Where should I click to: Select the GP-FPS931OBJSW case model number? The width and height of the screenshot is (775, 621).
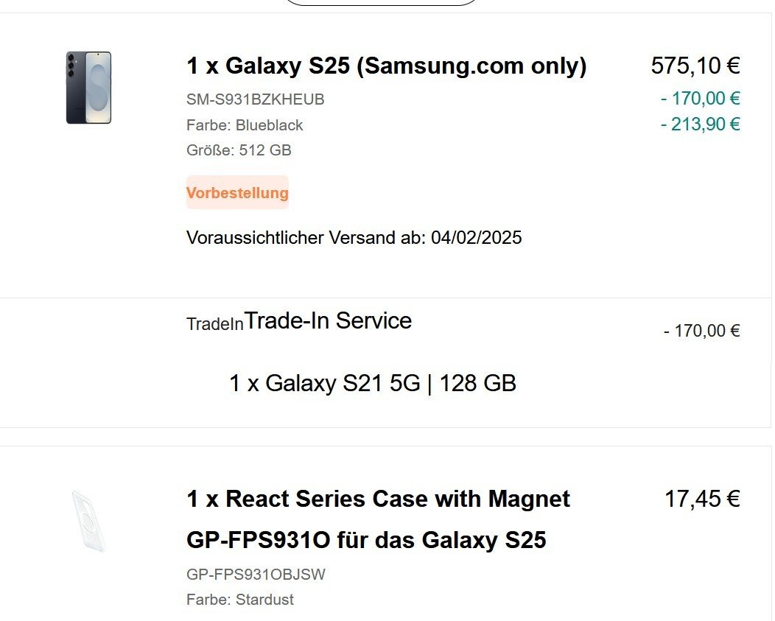pyautogui.click(x=256, y=575)
